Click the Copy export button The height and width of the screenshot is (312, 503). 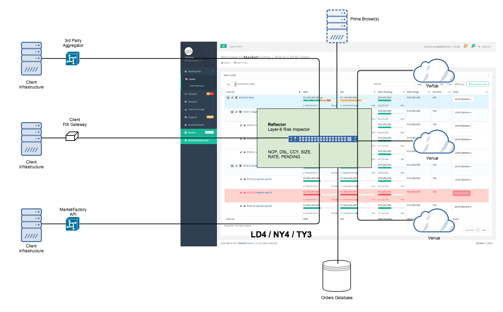[420, 84]
